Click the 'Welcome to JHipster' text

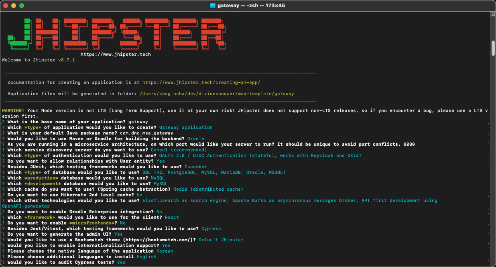tap(29, 60)
